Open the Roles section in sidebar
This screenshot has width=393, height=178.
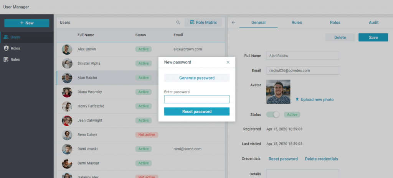(15, 48)
